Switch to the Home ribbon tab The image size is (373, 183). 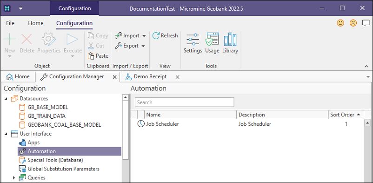coord(36,23)
